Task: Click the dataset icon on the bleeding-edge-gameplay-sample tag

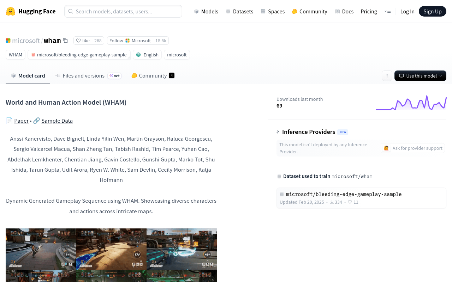Action: pyautogui.click(x=33, y=55)
